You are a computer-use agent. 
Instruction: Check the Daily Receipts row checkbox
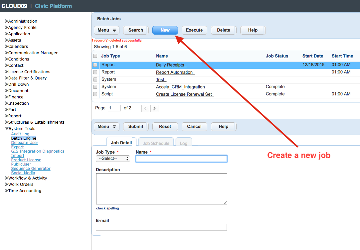pyautogui.click(x=95, y=65)
